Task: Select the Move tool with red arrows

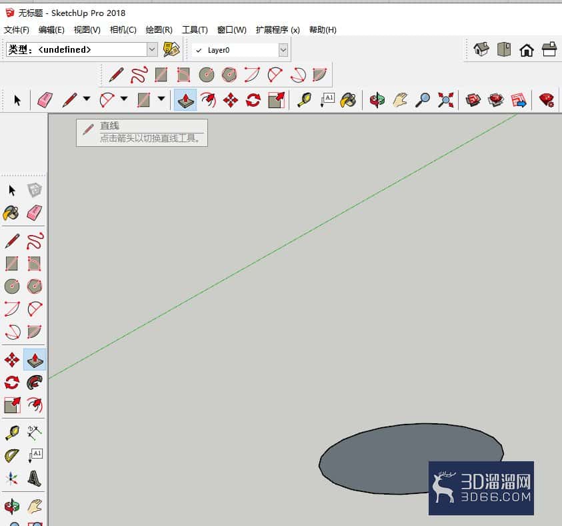Action: pos(231,99)
